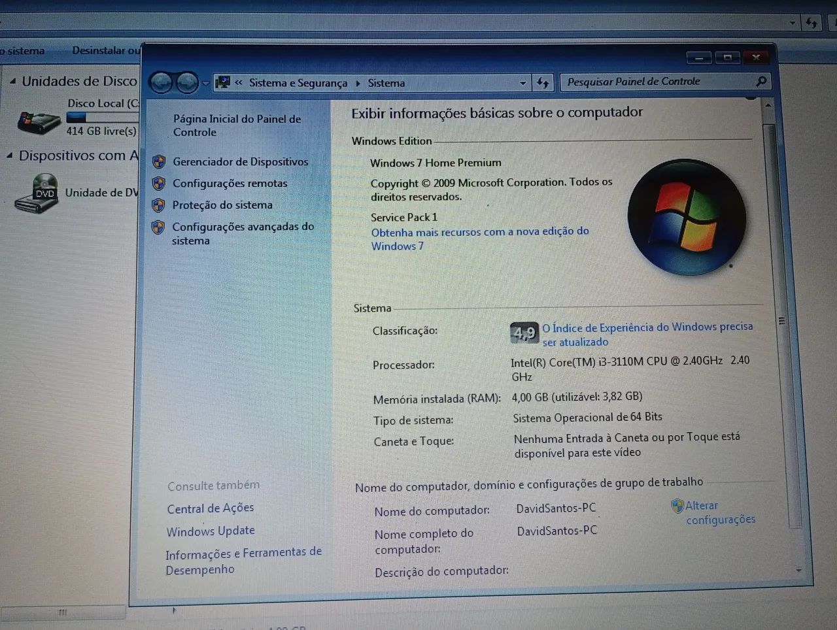Click the 4,9 experience index score badge
The image size is (837, 630).
coord(524,333)
